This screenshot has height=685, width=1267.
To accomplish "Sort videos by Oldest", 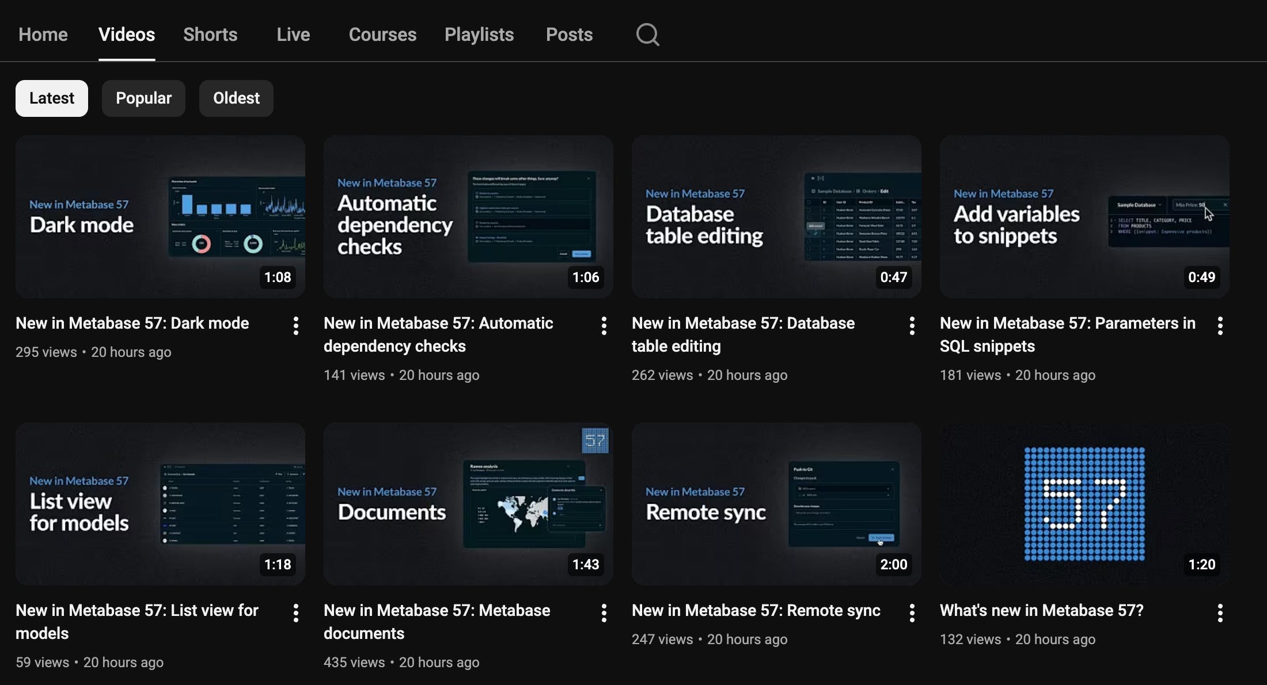I will (x=236, y=98).
